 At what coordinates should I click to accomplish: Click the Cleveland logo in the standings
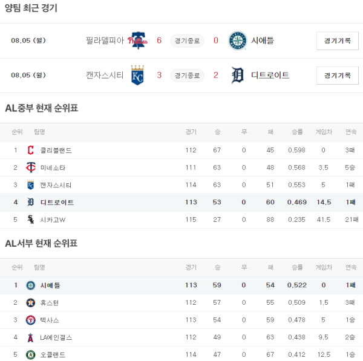pos(31,150)
